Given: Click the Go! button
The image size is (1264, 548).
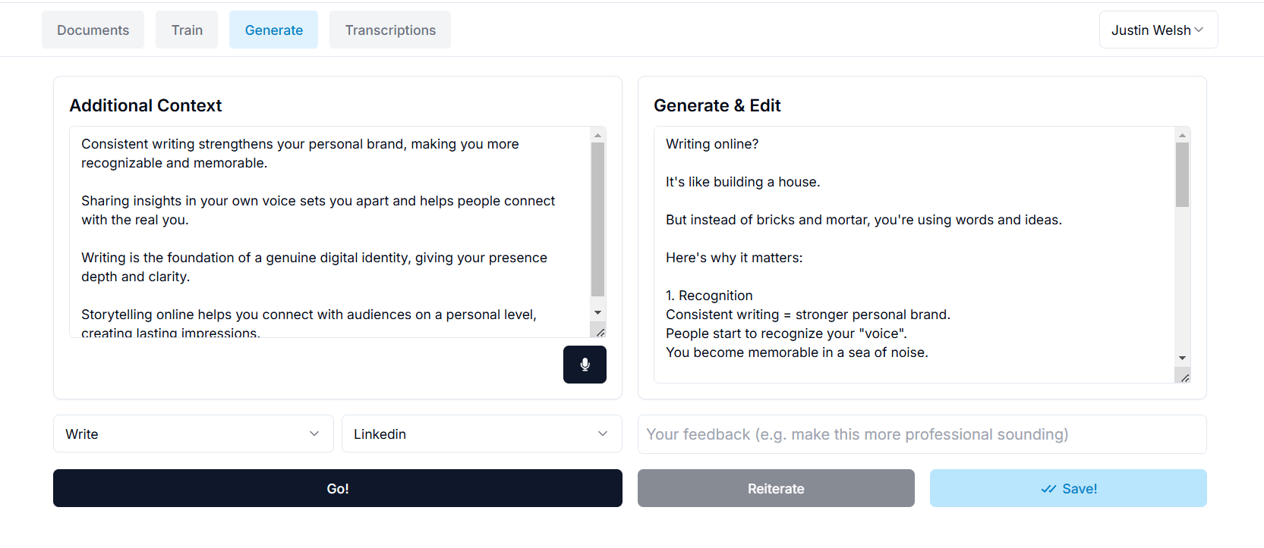Looking at the screenshot, I should pos(337,488).
